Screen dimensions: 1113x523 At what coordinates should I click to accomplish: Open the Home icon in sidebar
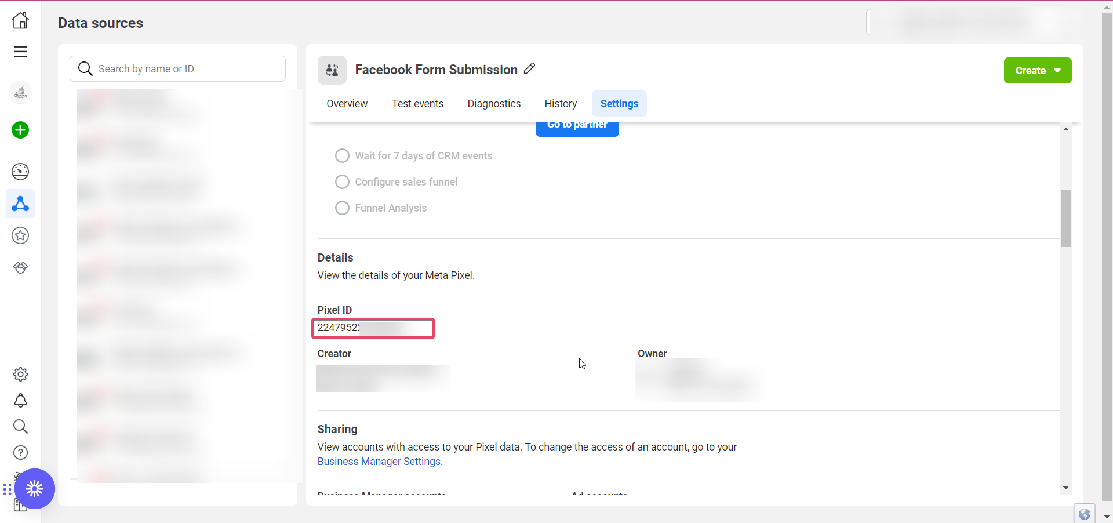pos(20,20)
